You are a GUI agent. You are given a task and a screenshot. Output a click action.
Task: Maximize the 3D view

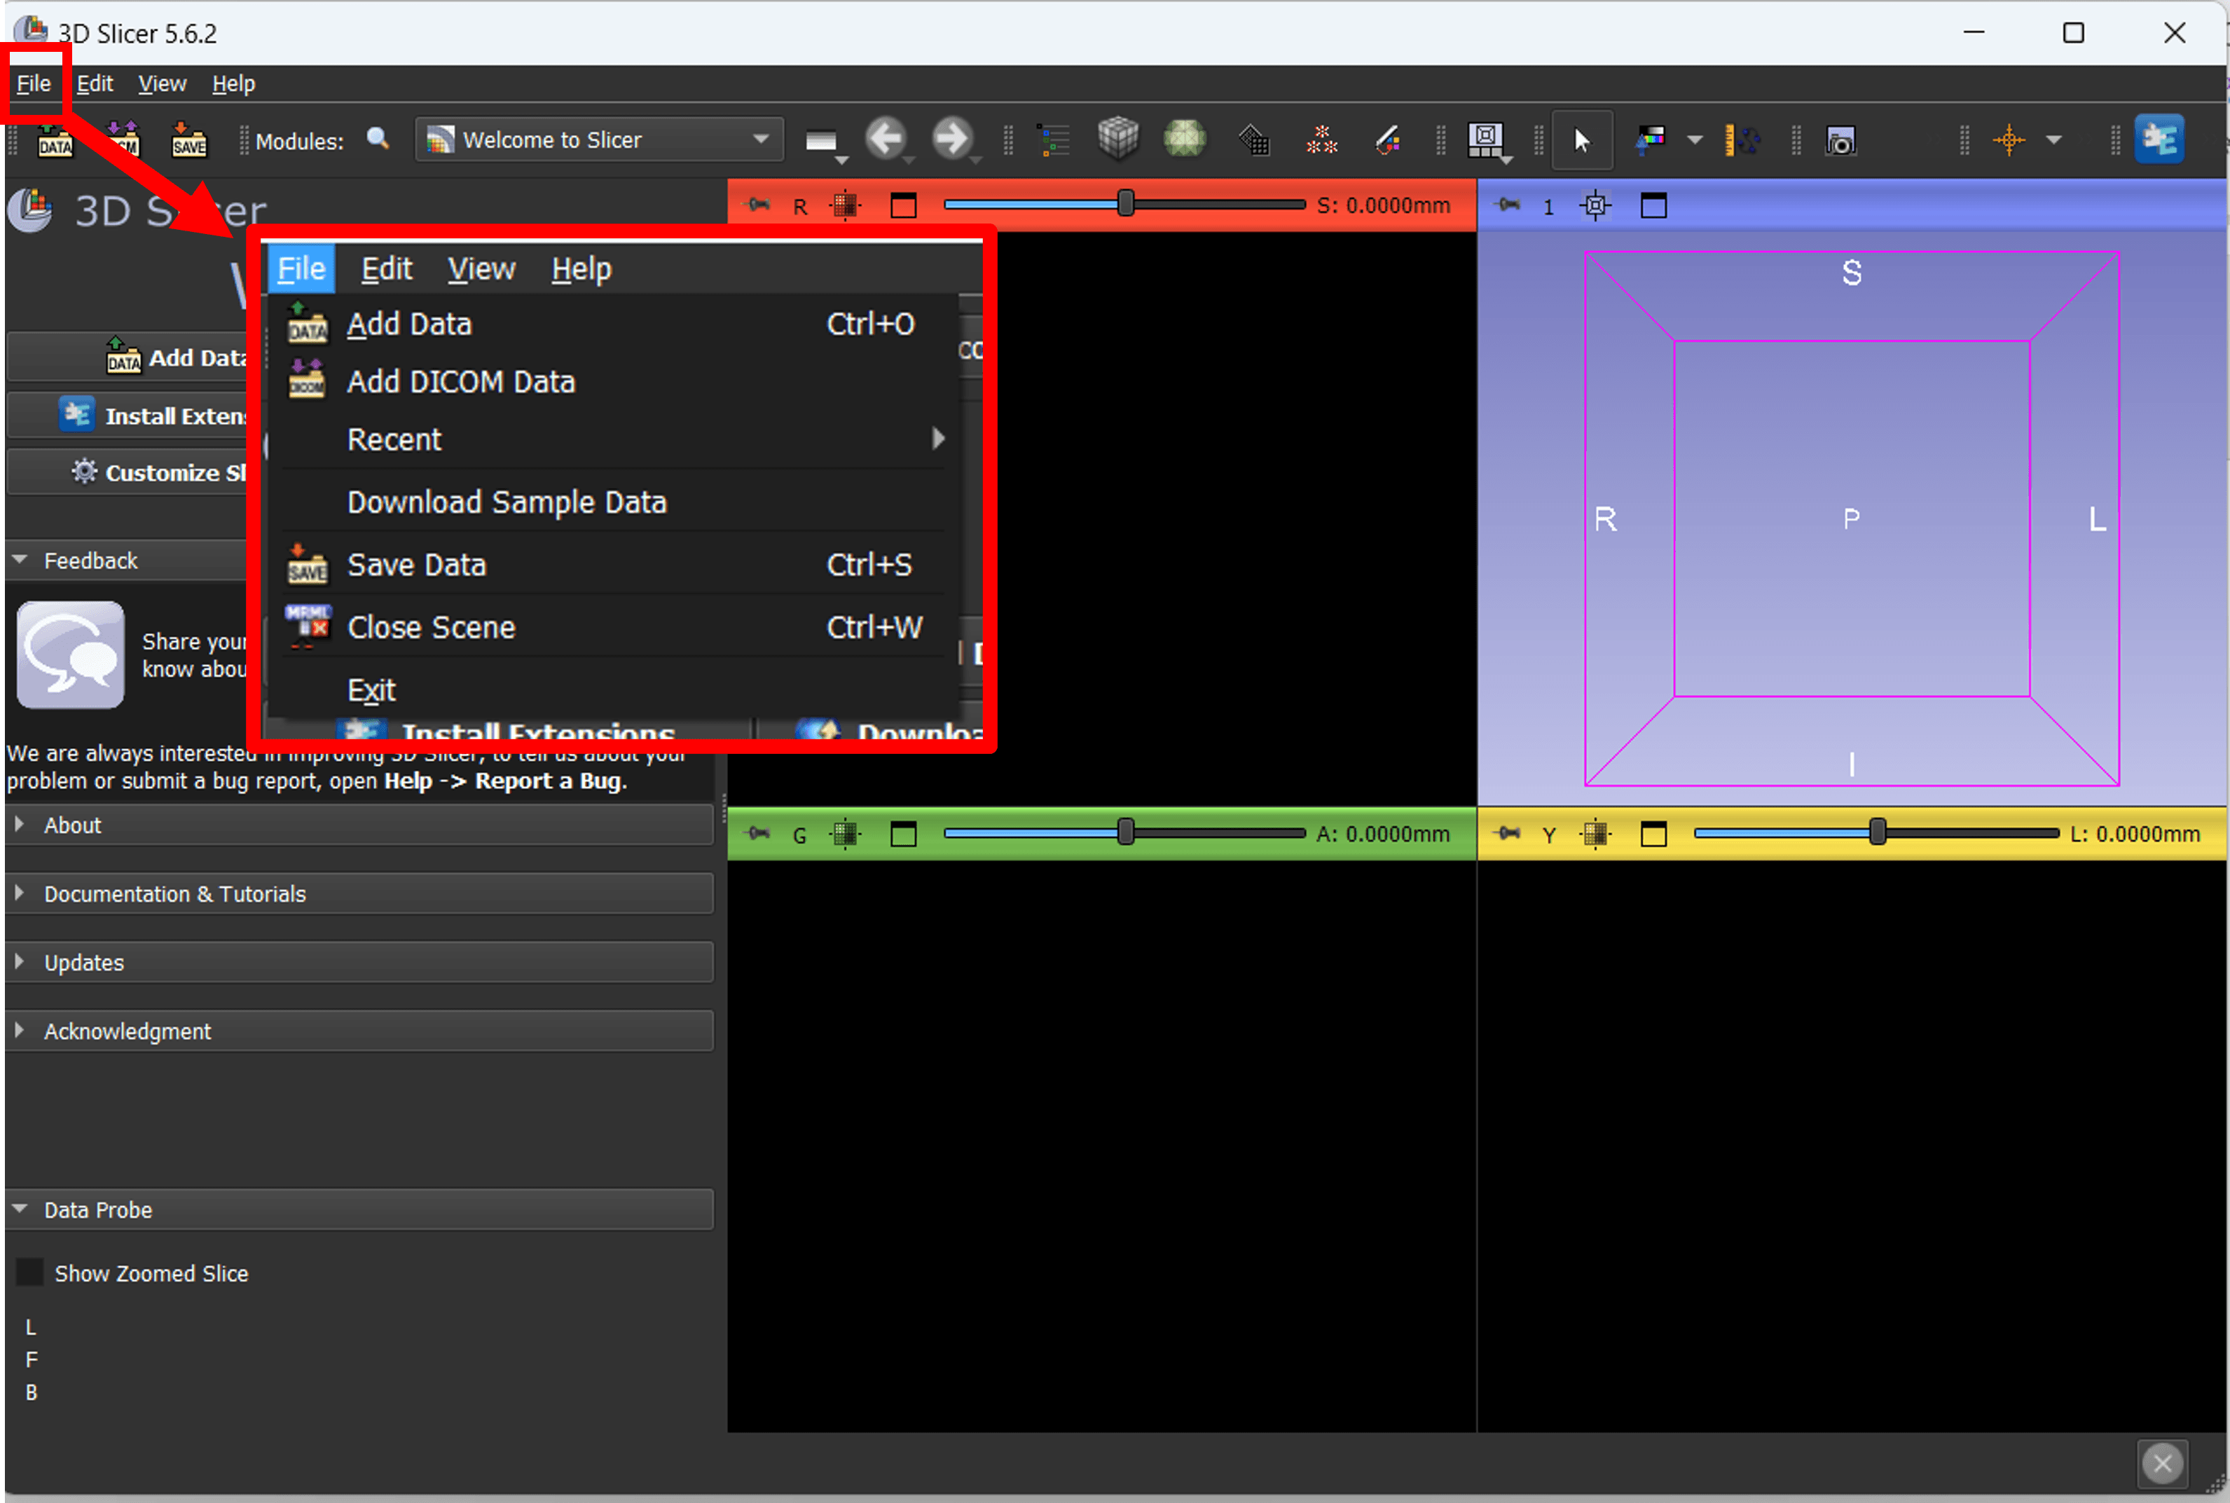(1653, 205)
